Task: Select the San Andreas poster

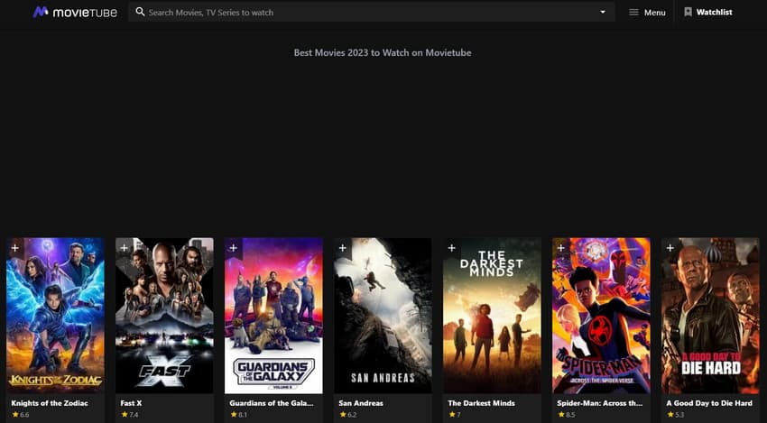Action: (x=383, y=316)
